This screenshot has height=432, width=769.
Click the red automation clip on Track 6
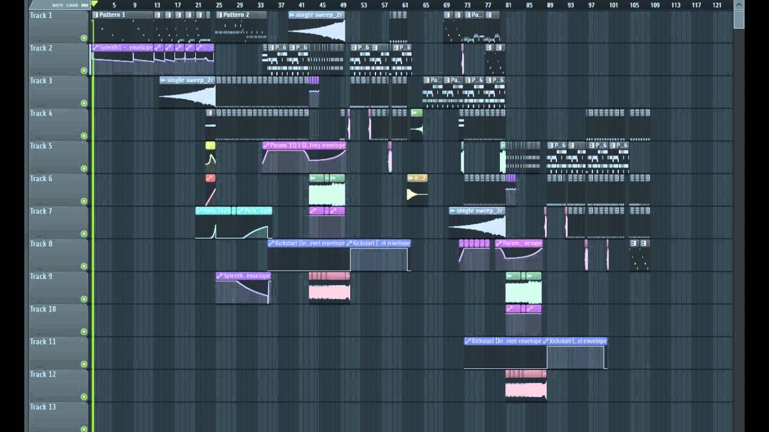[x=210, y=190]
